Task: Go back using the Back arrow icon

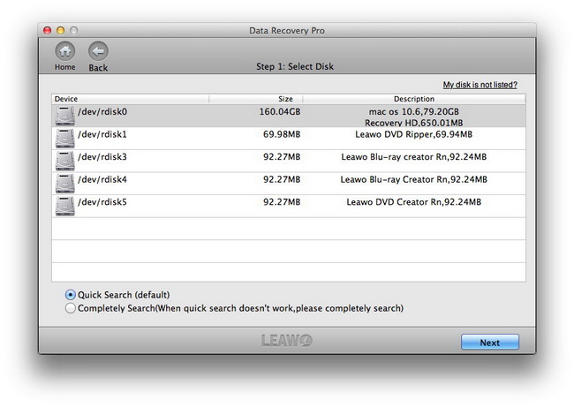Action: pyautogui.click(x=98, y=51)
